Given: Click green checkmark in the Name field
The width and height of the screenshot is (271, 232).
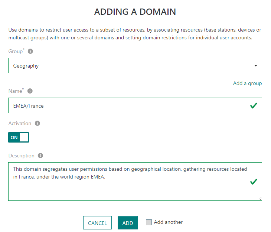Looking at the screenshot, I should tap(254, 106).
